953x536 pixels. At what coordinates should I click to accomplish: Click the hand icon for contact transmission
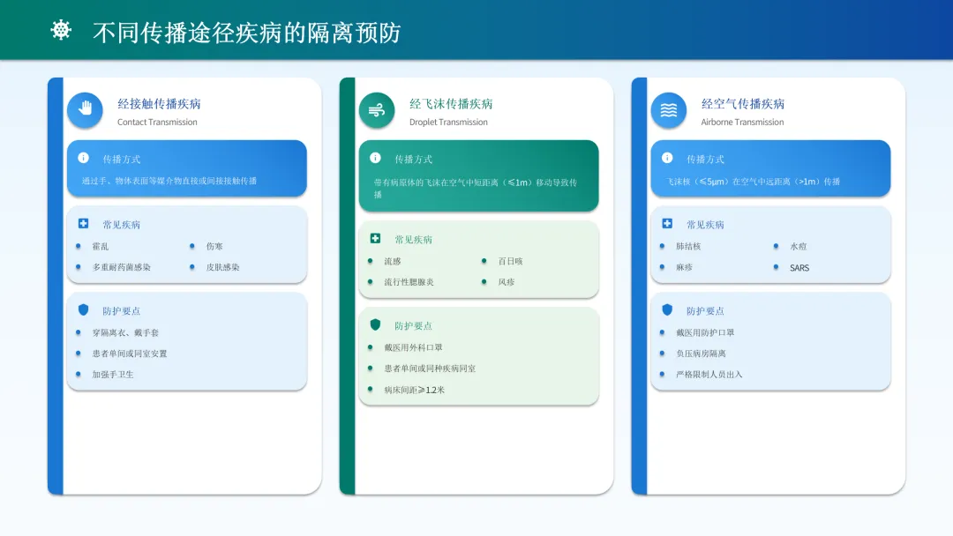[85, 110]
